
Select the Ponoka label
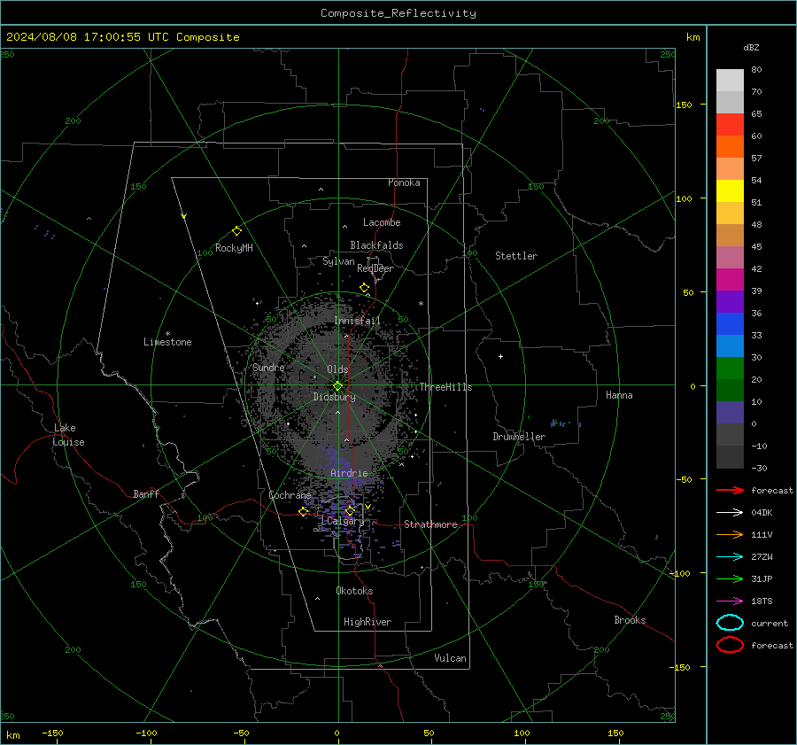point(404,182)
